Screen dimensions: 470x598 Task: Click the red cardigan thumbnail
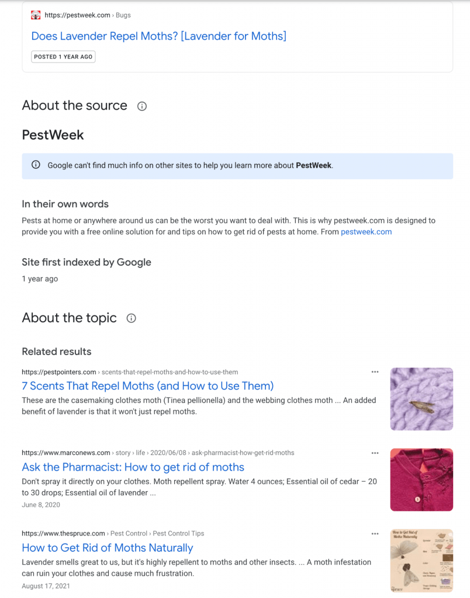click(x=421, y=480)
